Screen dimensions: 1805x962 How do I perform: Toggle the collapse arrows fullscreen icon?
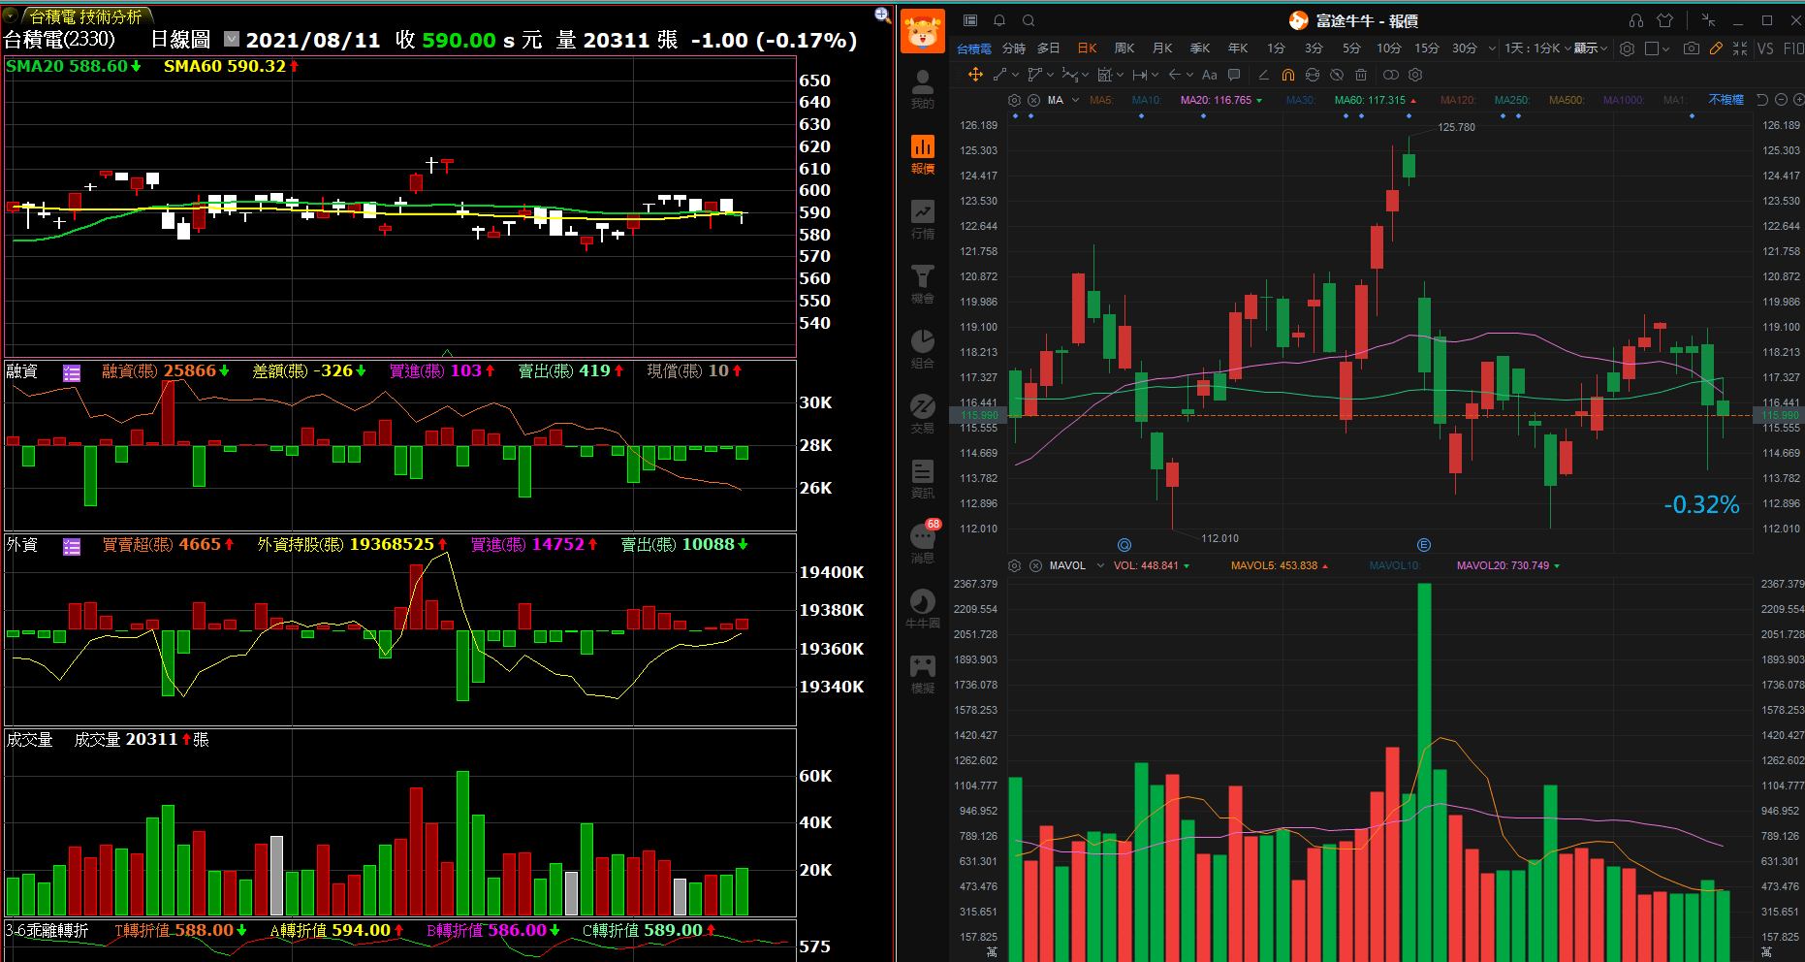1740,48
